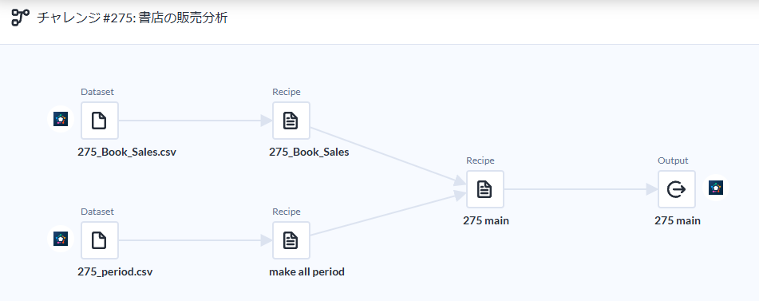Select the 275 main output node

(x=676, y=189)
